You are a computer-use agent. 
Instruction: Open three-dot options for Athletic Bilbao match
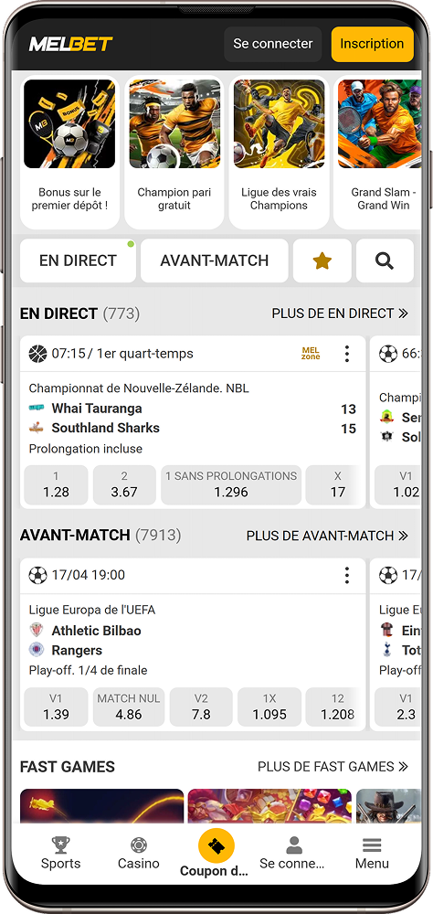[x=347, y=575]
